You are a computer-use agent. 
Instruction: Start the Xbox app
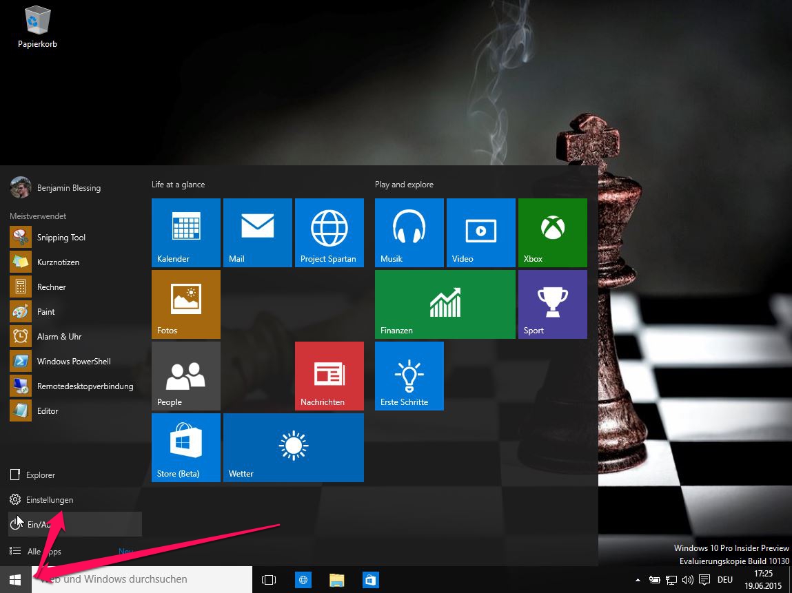[552, 232]
